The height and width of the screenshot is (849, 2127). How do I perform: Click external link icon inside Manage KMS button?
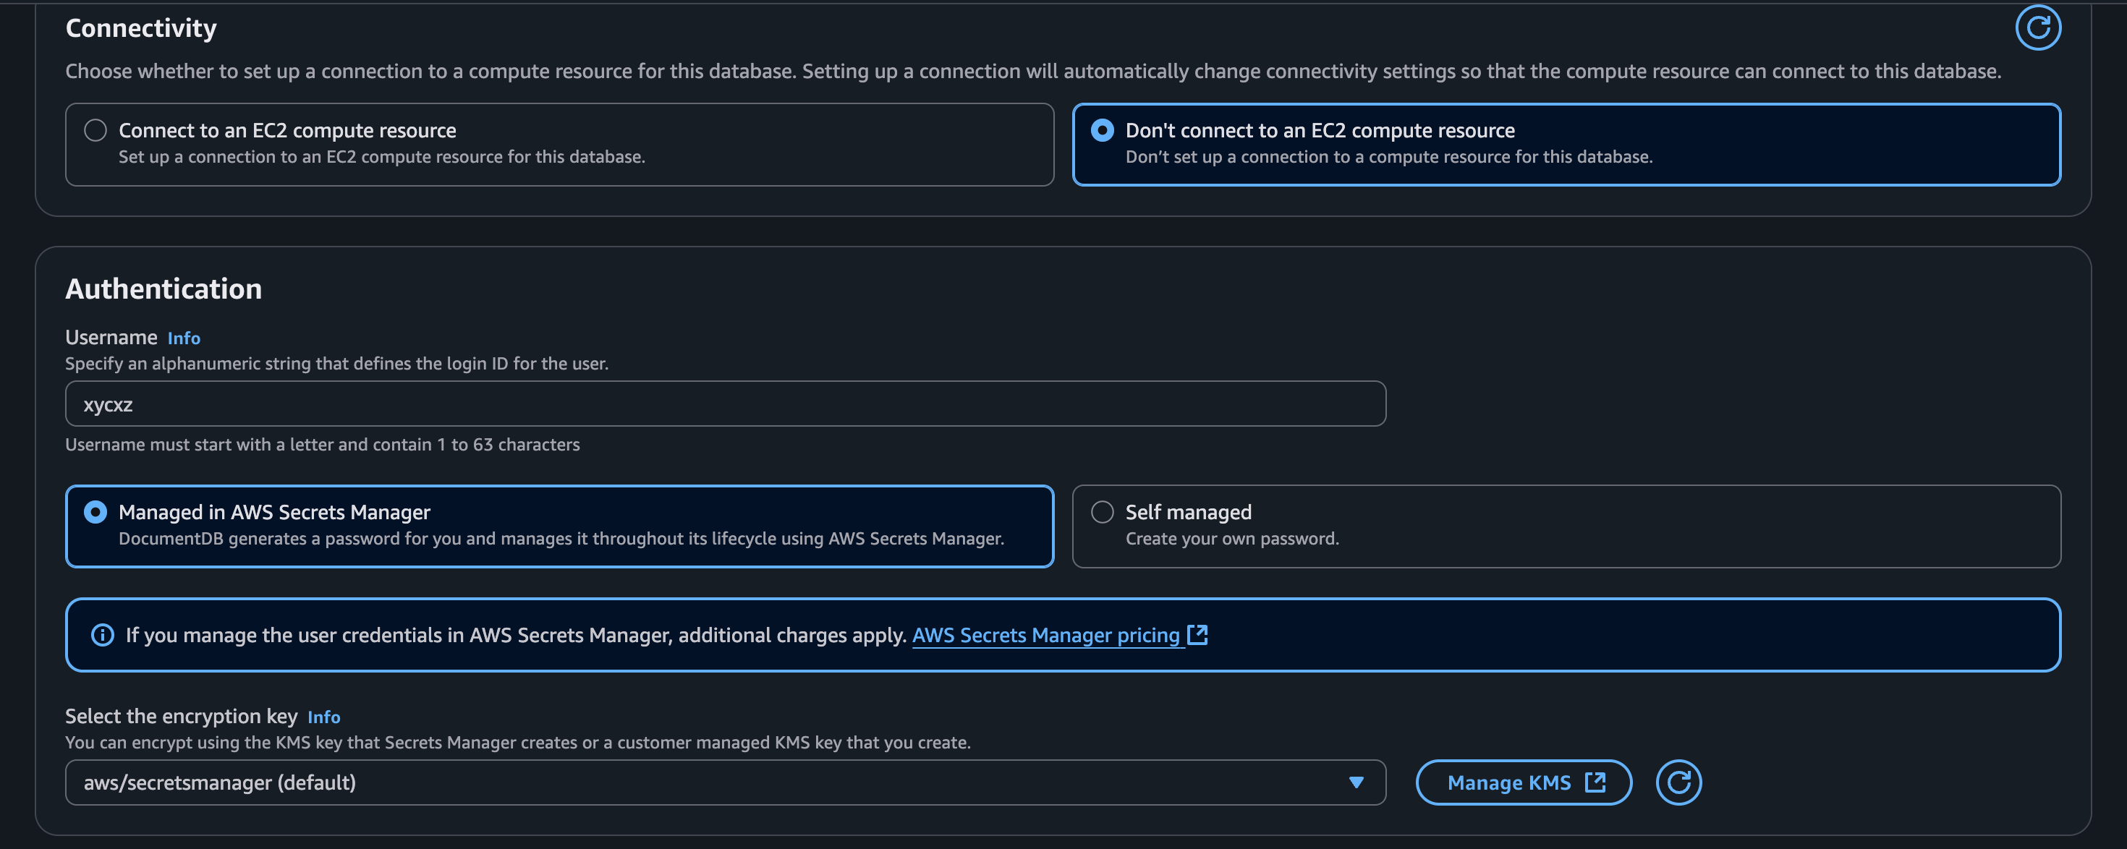(x=1595, y=782)
